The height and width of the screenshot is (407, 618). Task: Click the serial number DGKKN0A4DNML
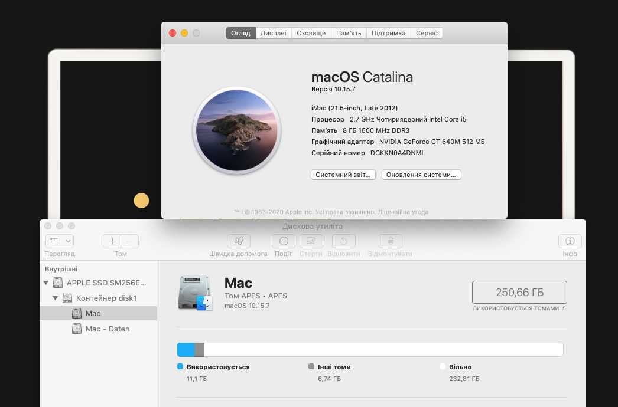click(x=398, y=153)
